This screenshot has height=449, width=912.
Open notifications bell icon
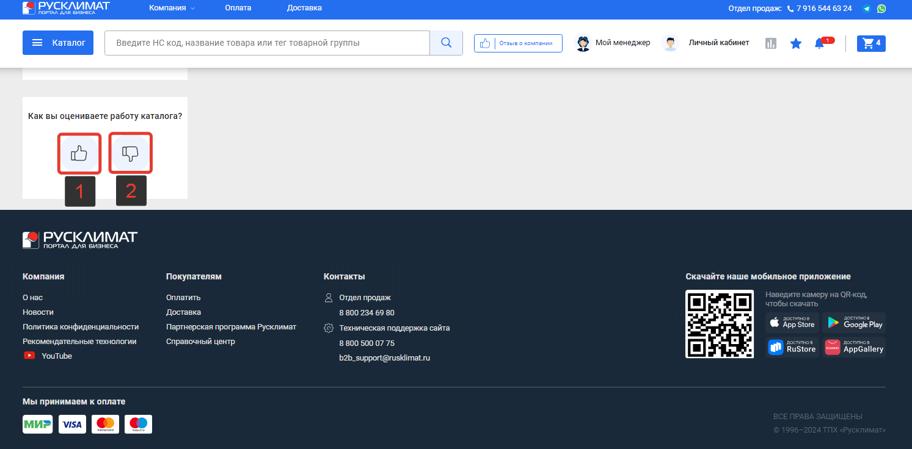pyautogui.click(x=820, y=43)
